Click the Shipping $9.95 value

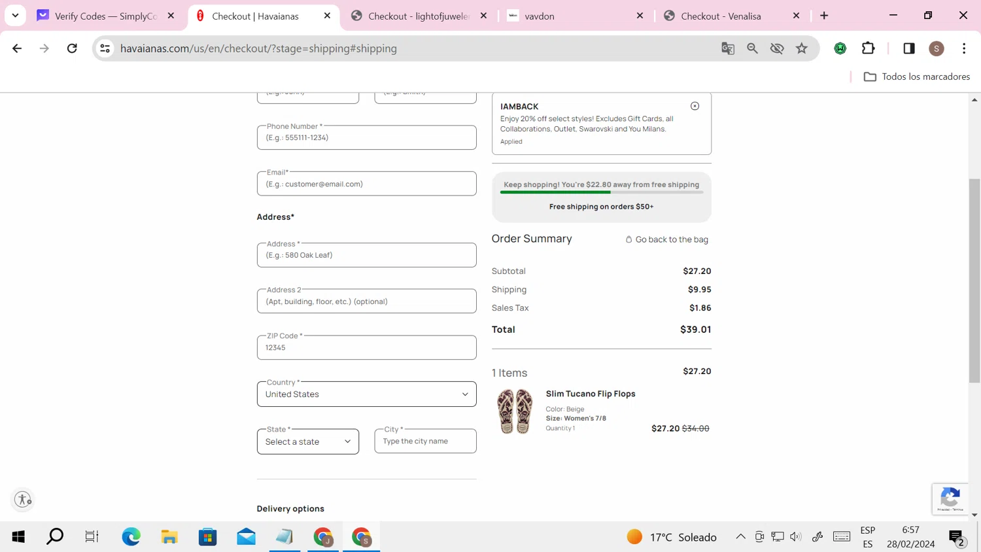tap(699, 289)
